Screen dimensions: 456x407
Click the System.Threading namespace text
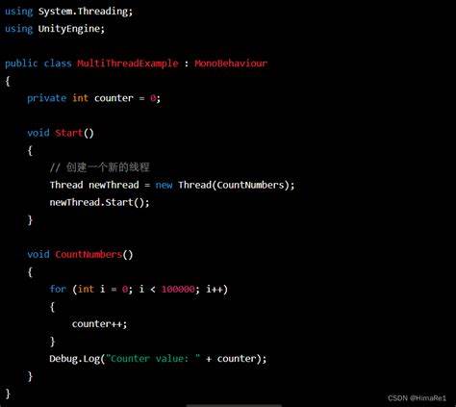point(86,12)
